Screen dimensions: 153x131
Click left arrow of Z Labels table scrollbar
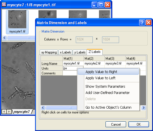click(x=43, y=108)
